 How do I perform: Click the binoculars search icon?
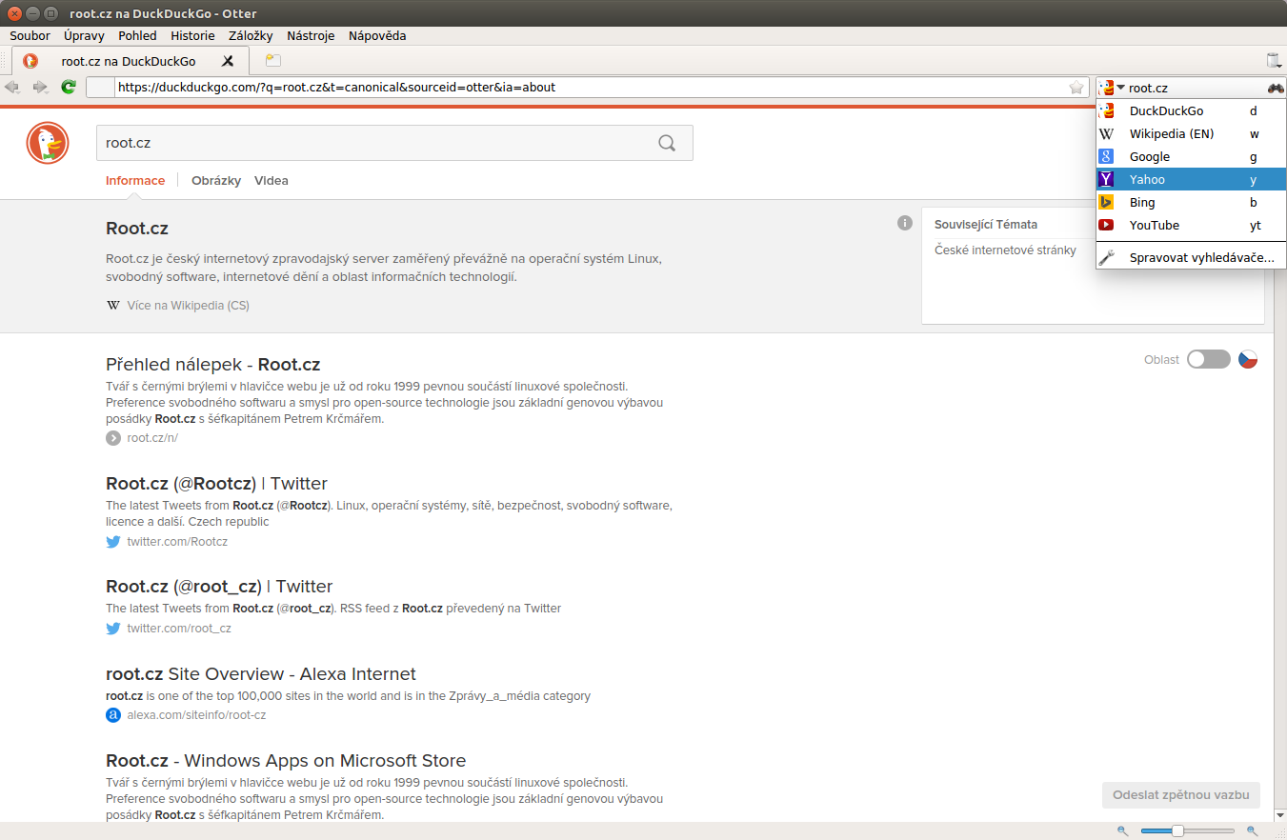point(1276,88)
